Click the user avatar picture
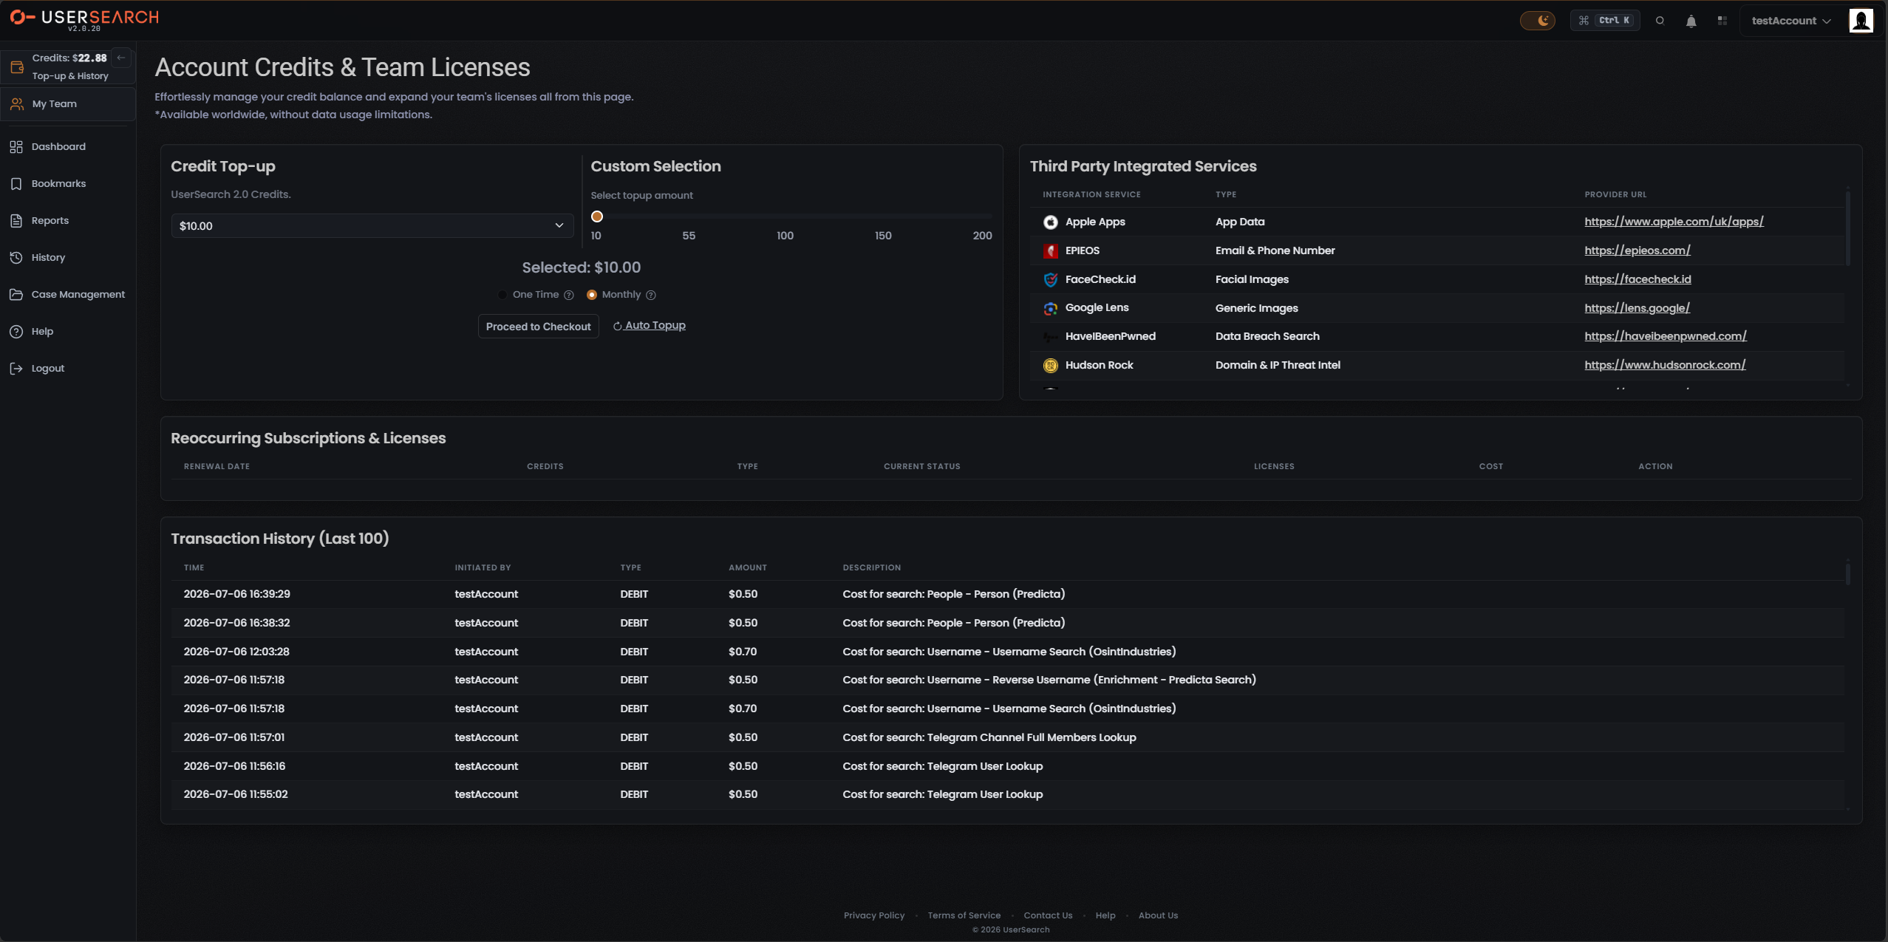 point(1861,20)
